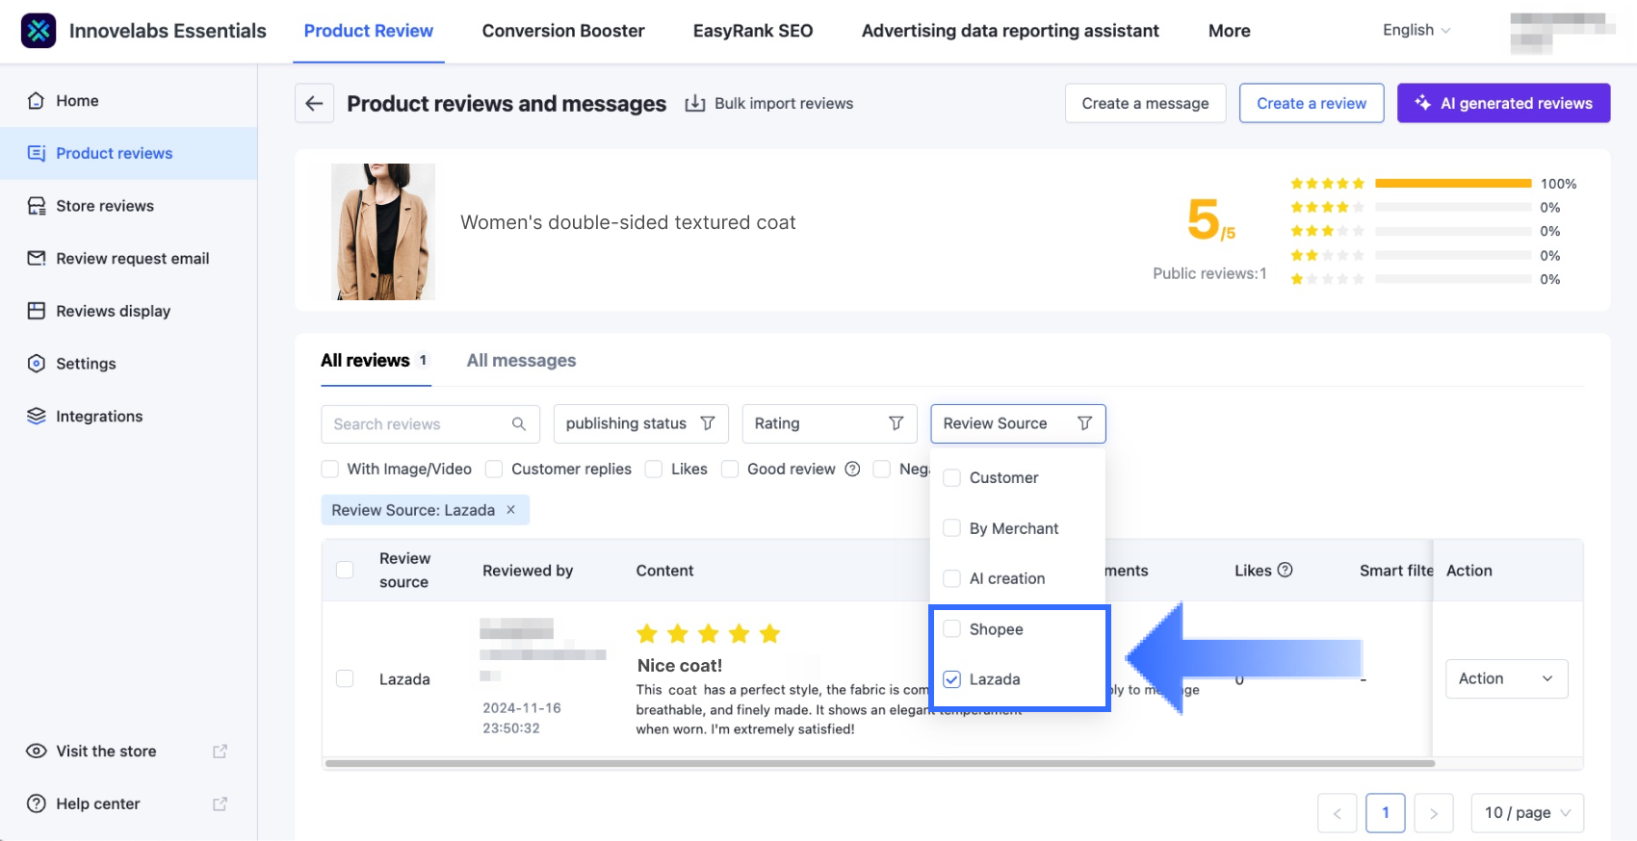The height and width of the screenshot is (841, 1637).
Task: Click the Home sidebar icon
Action: (37, 101)
